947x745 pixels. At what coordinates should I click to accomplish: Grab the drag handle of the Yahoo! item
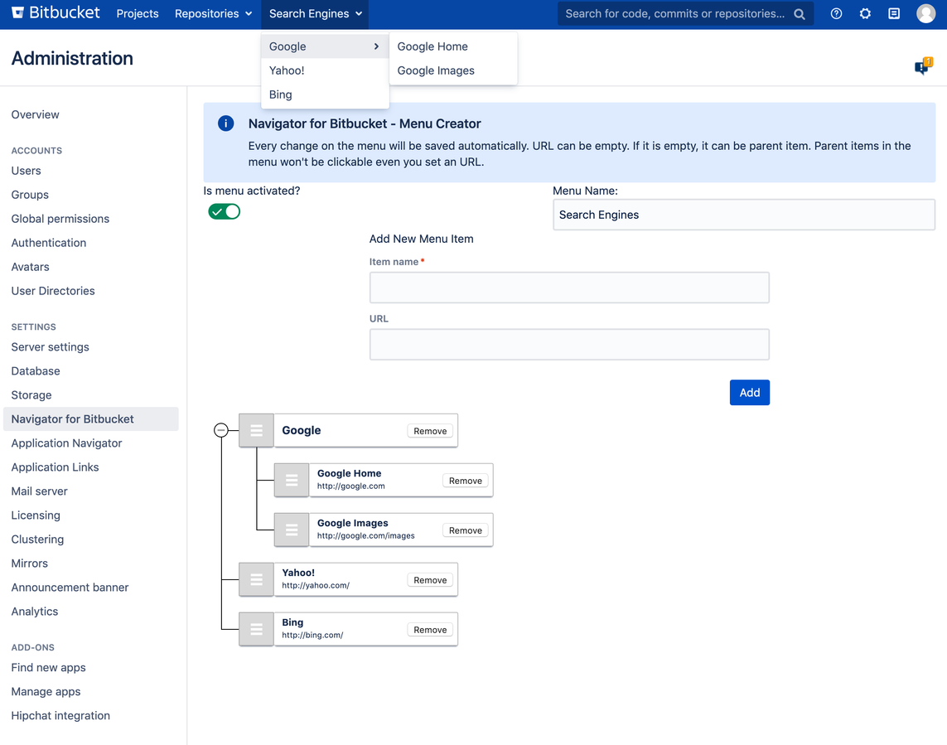click(256, 579)
